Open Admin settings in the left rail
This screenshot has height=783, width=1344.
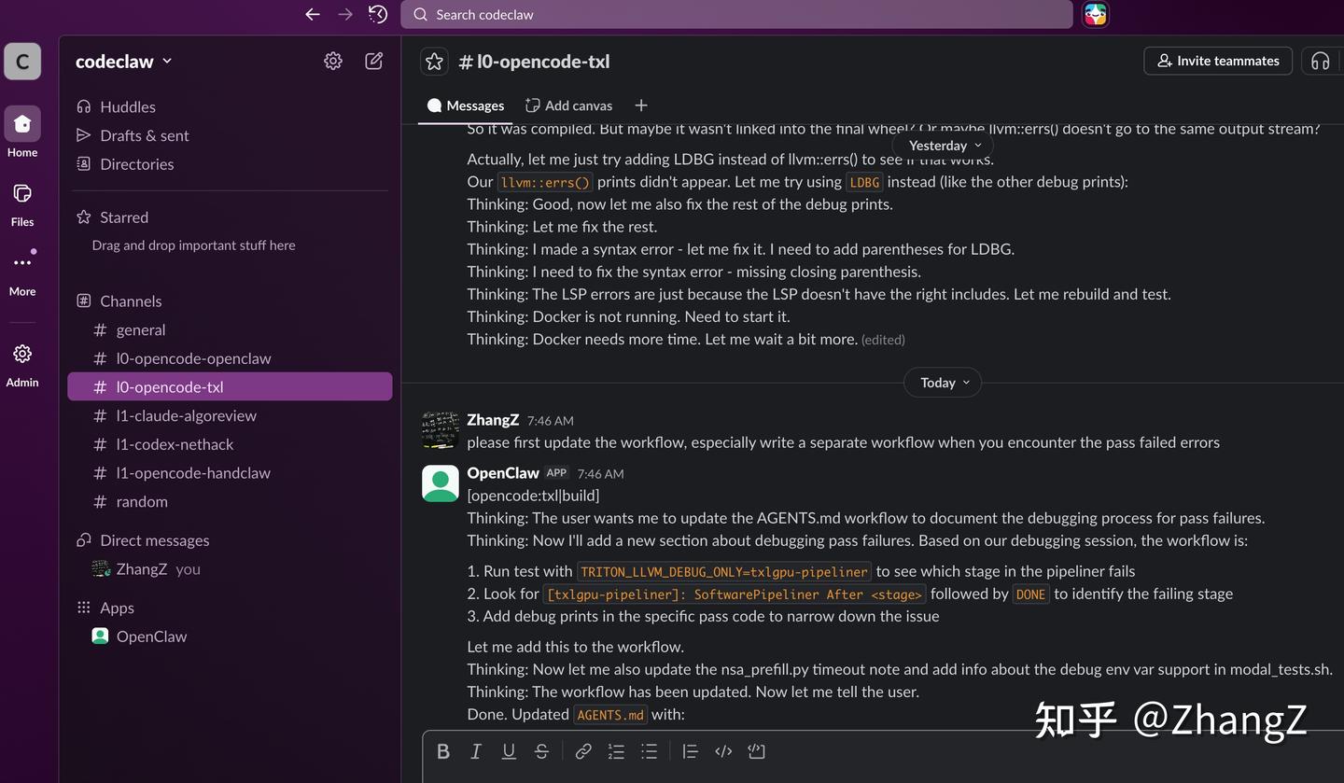click(22, 364)
